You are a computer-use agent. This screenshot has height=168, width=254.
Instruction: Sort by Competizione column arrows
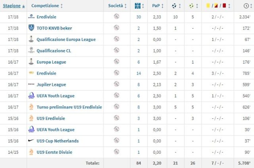(62, 6)
